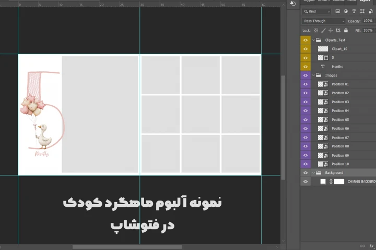Click the Fill 100% field
Screen dimensions: 376x250
click(368, 30)
